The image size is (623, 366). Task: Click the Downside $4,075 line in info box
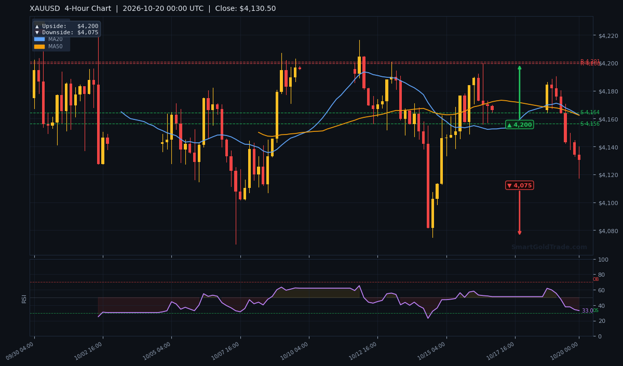(66, 32)
